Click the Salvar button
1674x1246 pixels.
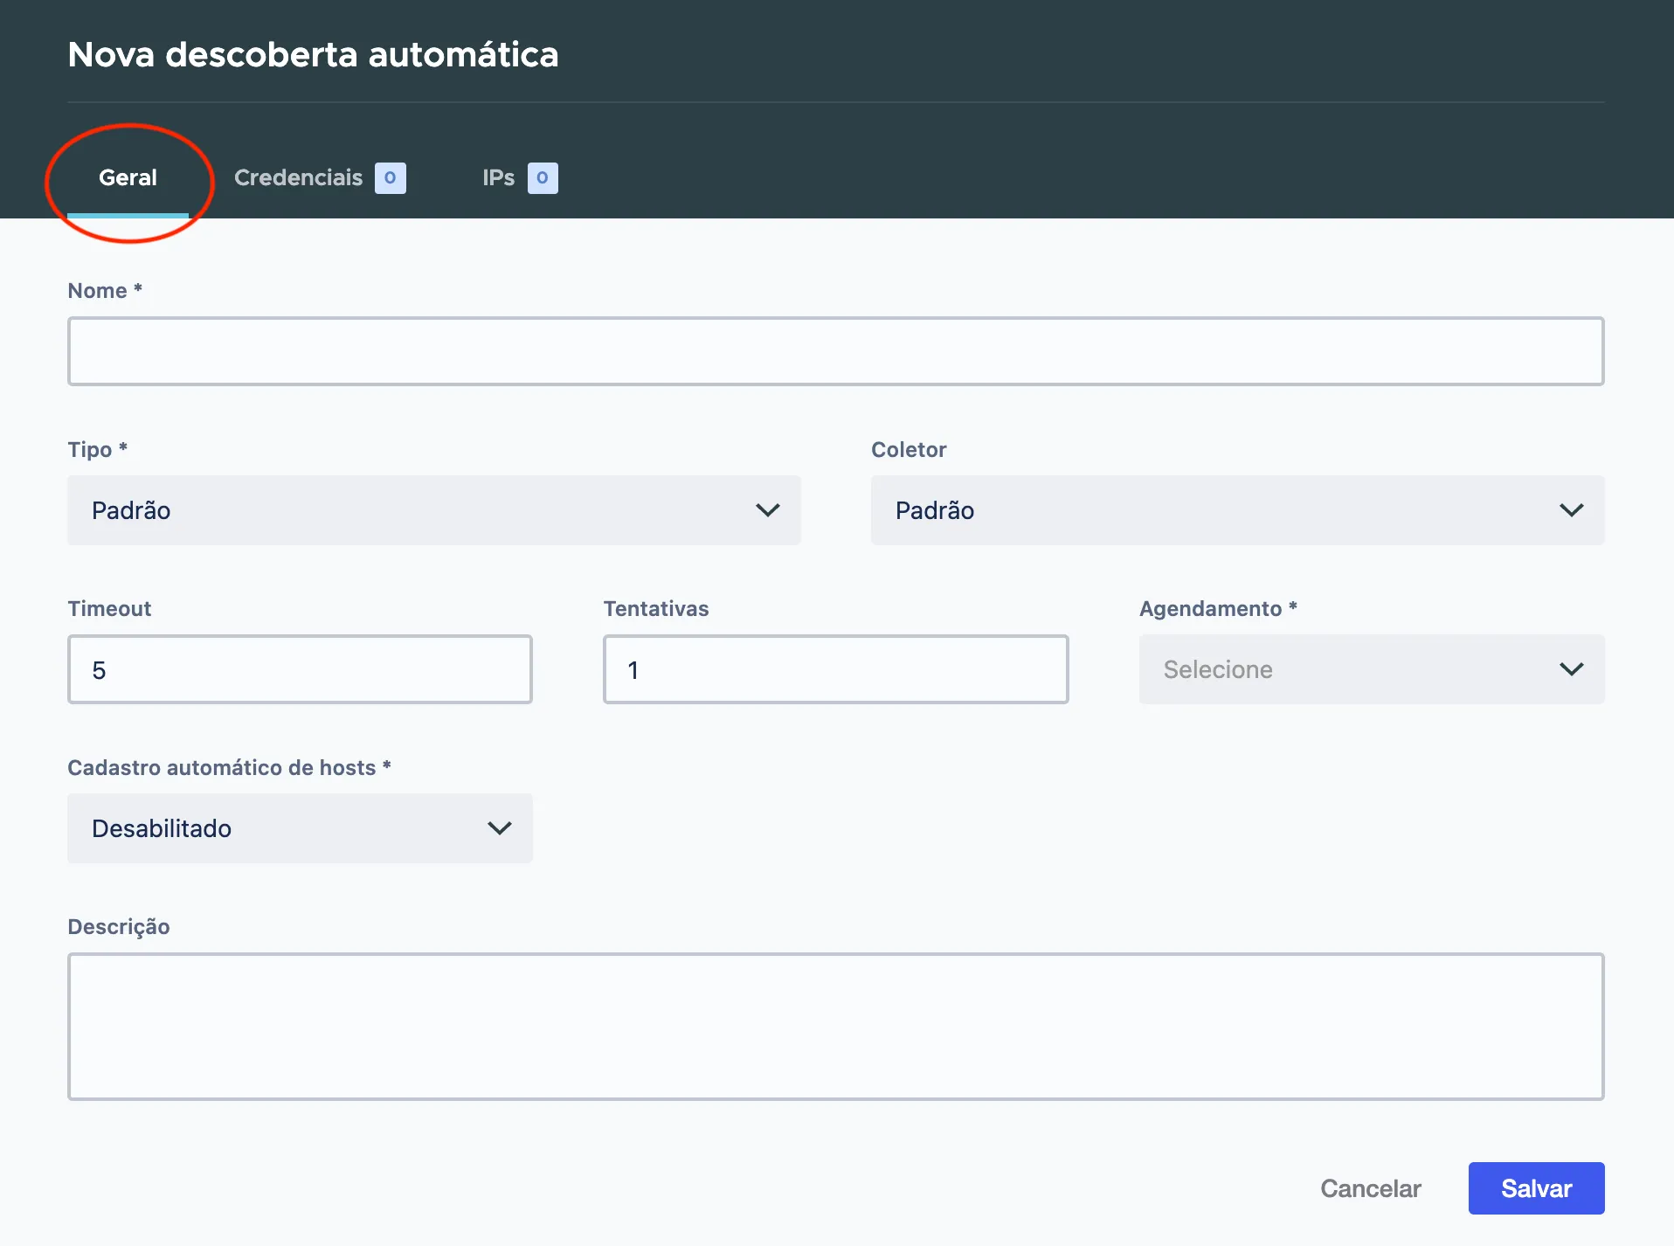click(1536, 1188)
